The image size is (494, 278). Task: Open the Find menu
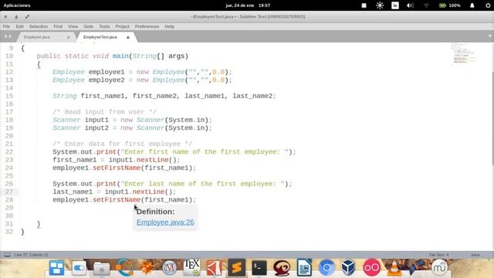[x=58, y=26]
